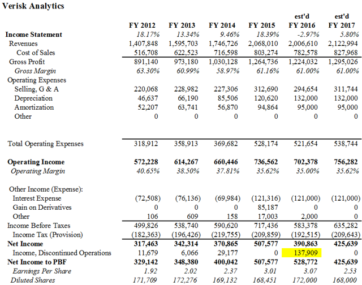Click the Depreciation row label
The image size is (362, 285).
[x=33, y=98]
